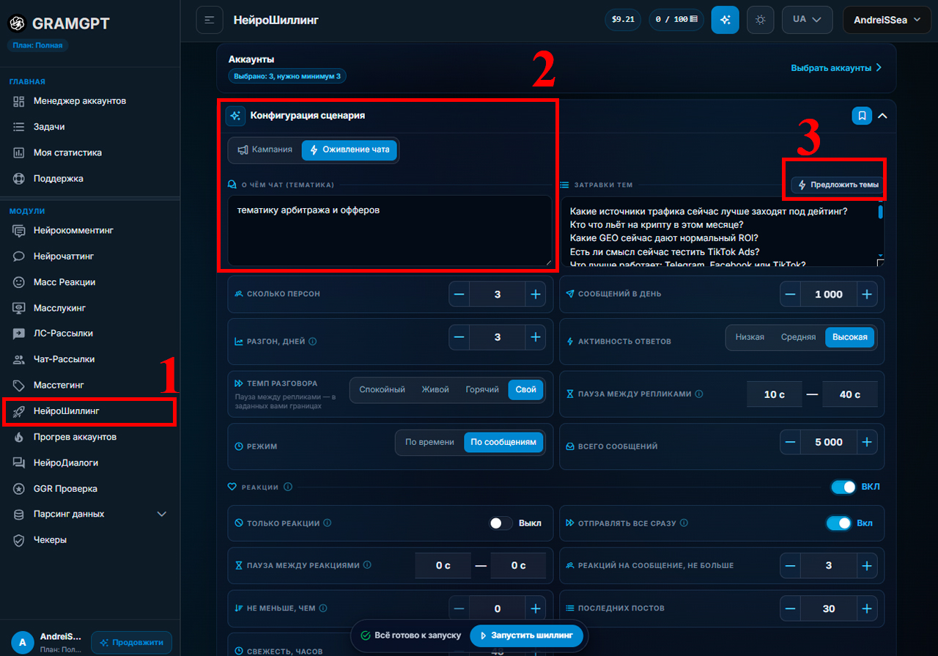Increase Сообщений в день with plus

(867, 295)
